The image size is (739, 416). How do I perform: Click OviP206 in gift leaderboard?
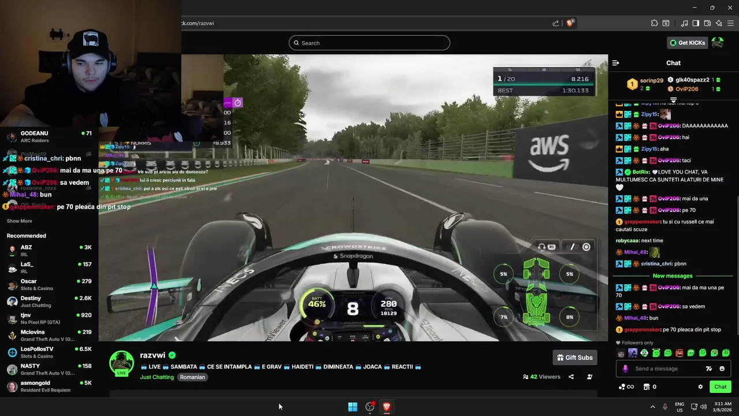tap(687, 89)
